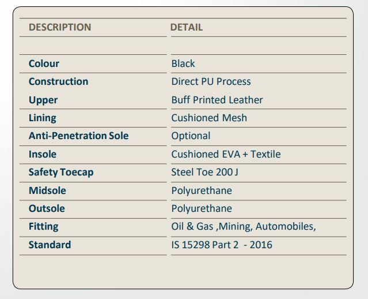Click the Direct PU Process text
Viewport: 368px width, 299px height.
[211, 81]
